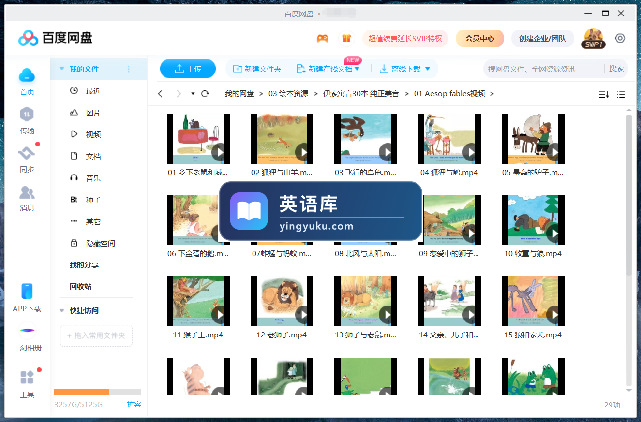This screenshot has width=641, height=422.
Task: Open the sort order icon
Action: pos(604,94)
